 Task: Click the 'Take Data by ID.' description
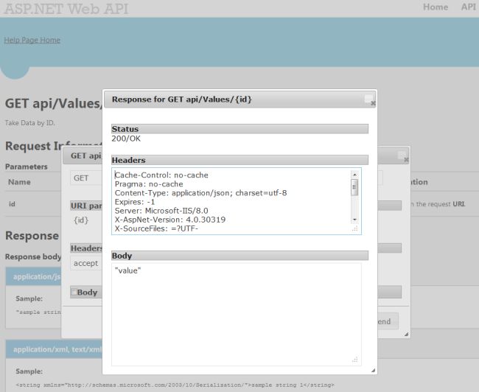point(30,123)
